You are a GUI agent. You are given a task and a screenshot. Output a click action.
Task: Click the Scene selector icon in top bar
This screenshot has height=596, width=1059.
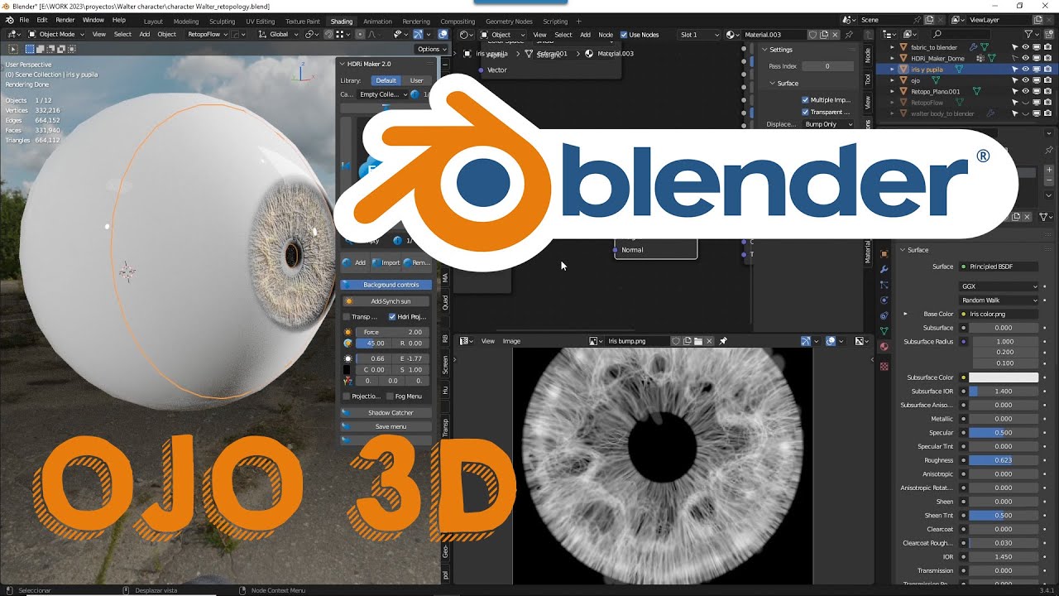[849, 20]
